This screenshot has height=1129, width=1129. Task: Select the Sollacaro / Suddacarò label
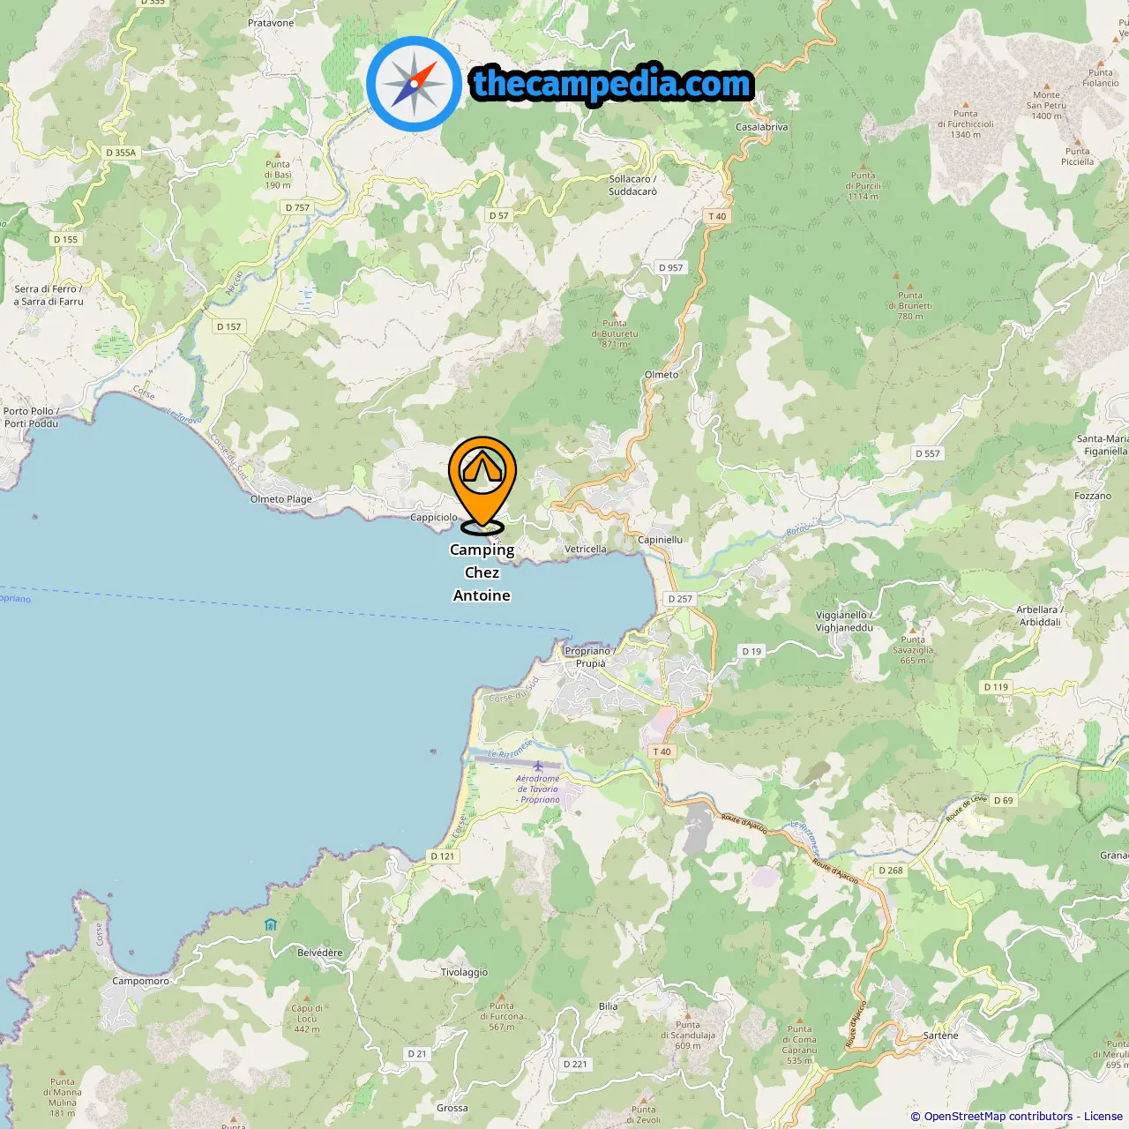632,185
